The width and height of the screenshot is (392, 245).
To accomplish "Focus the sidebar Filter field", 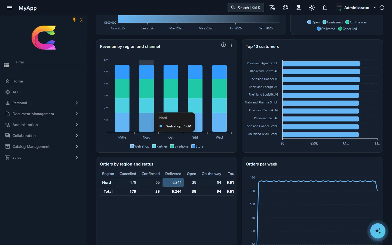I will [x=50, y=62].
